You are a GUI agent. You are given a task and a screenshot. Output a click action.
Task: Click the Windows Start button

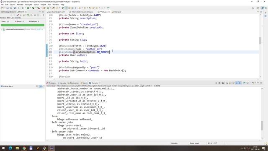point(3,148)
